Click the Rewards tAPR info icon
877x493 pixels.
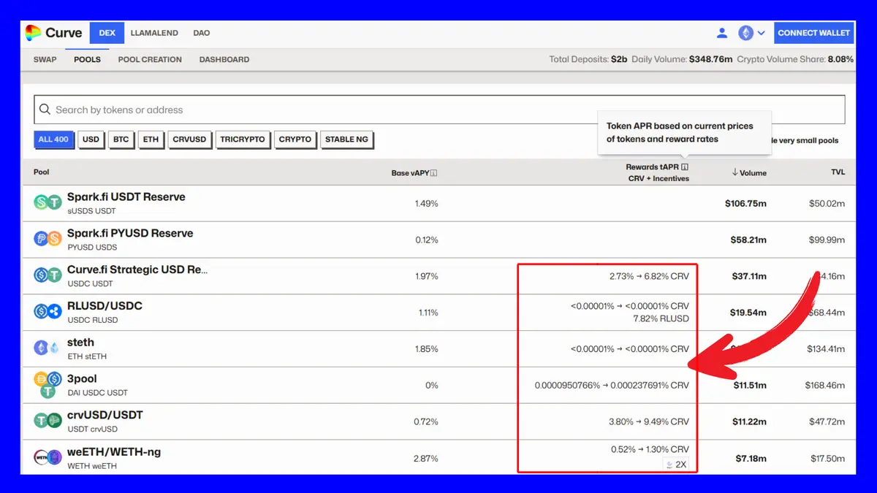click(x=685, y=167)
